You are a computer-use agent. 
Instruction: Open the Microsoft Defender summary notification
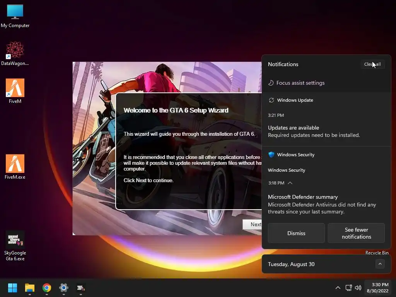pyautogui.click(x=322, y=204)
